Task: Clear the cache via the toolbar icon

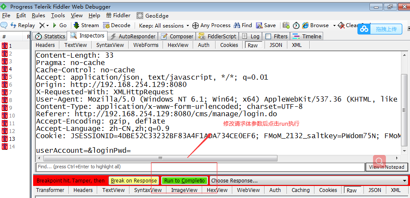Action: point(341,25)
